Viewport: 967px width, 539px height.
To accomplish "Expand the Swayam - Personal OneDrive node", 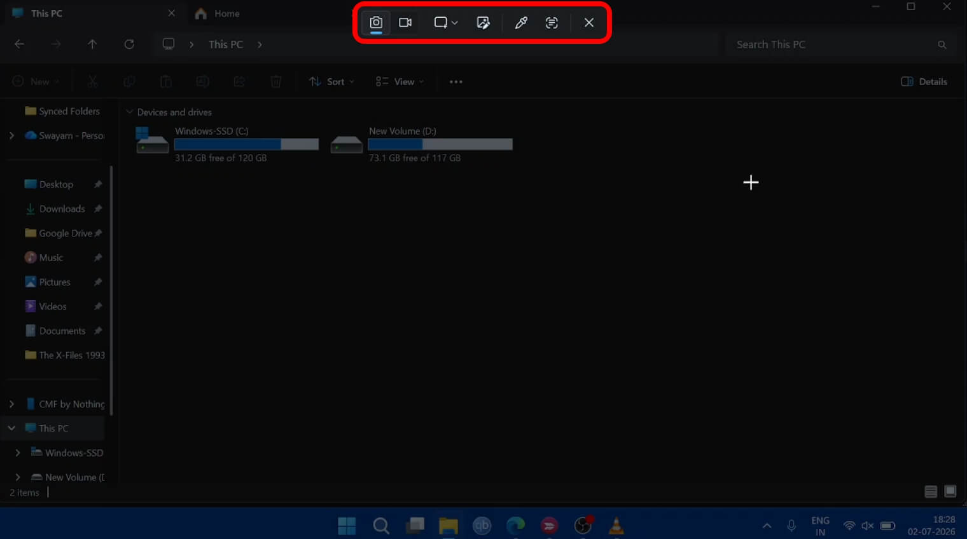I will point(11,135).
